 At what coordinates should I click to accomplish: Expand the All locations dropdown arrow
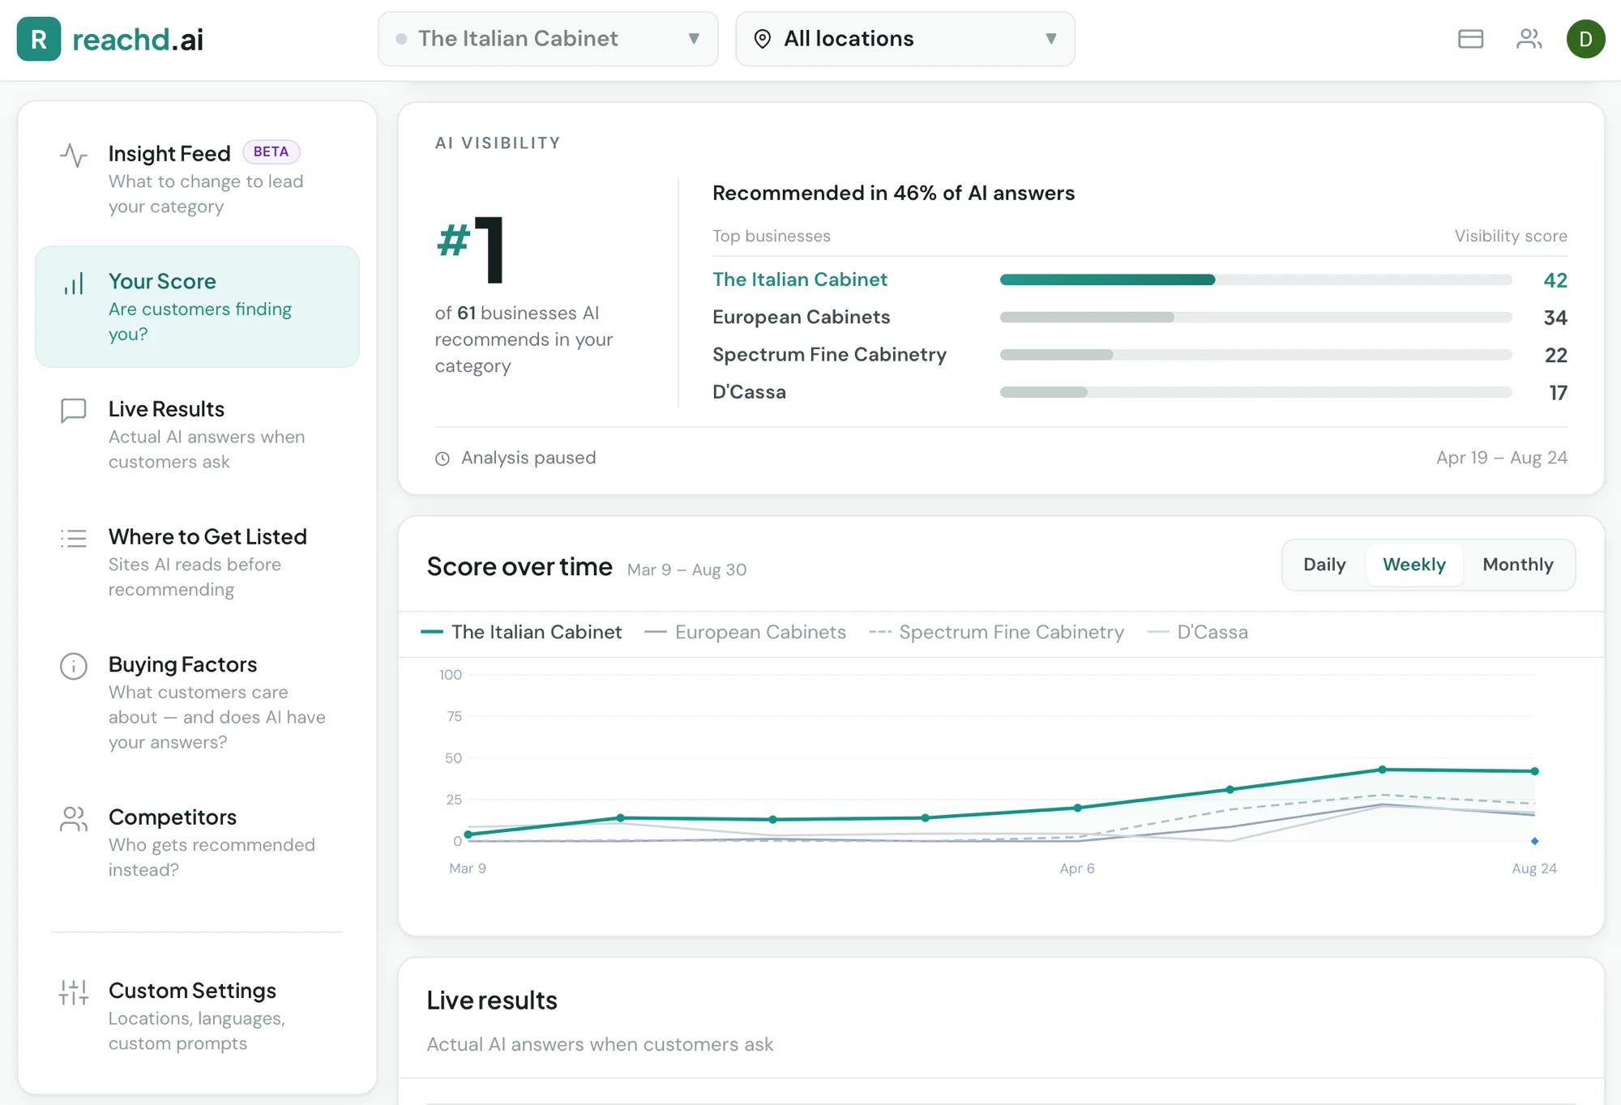tap(1051, 39)
